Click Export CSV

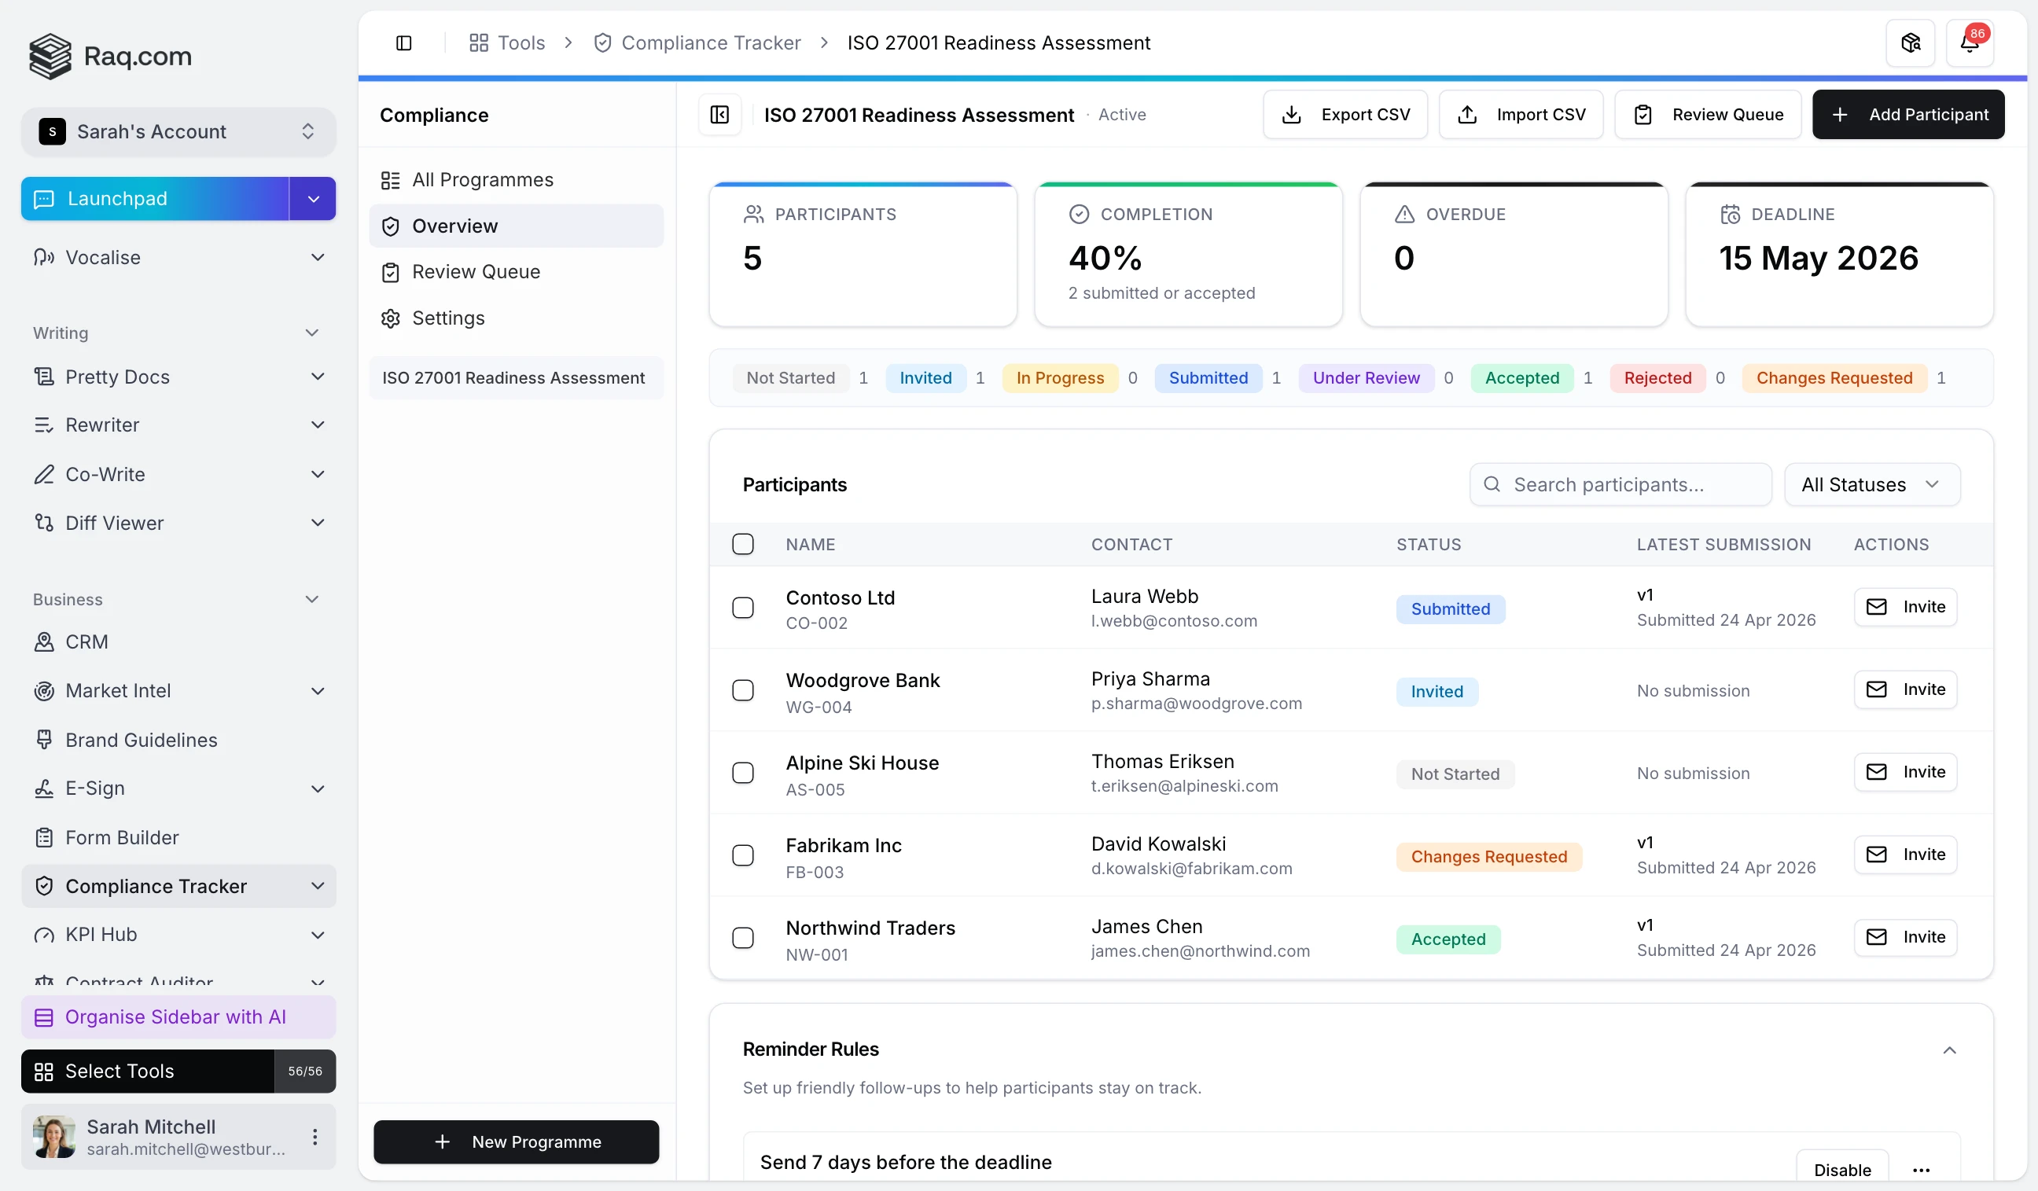coord(1344,114)
